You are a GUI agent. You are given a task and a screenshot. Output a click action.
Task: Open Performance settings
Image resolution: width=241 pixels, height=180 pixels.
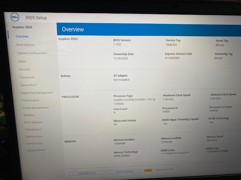(x=31, y=100)
